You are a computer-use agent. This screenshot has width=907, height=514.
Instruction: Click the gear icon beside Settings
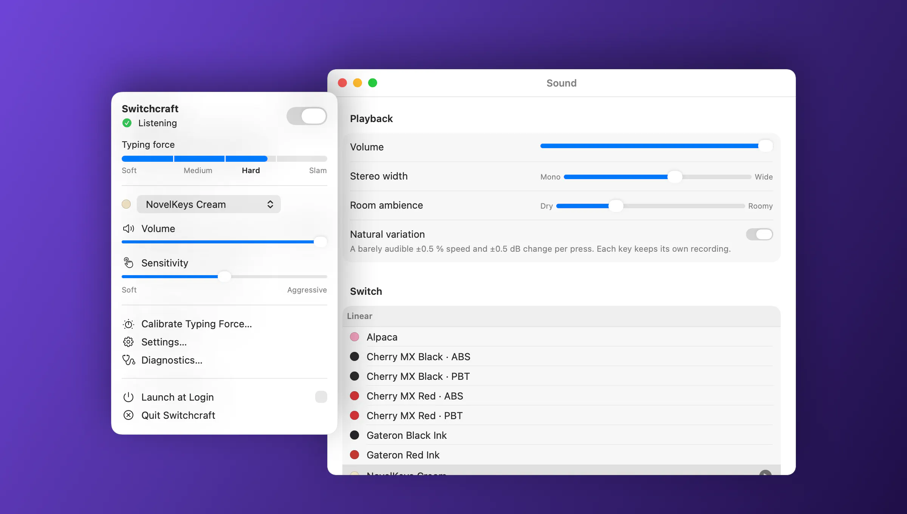pos(128,342)
